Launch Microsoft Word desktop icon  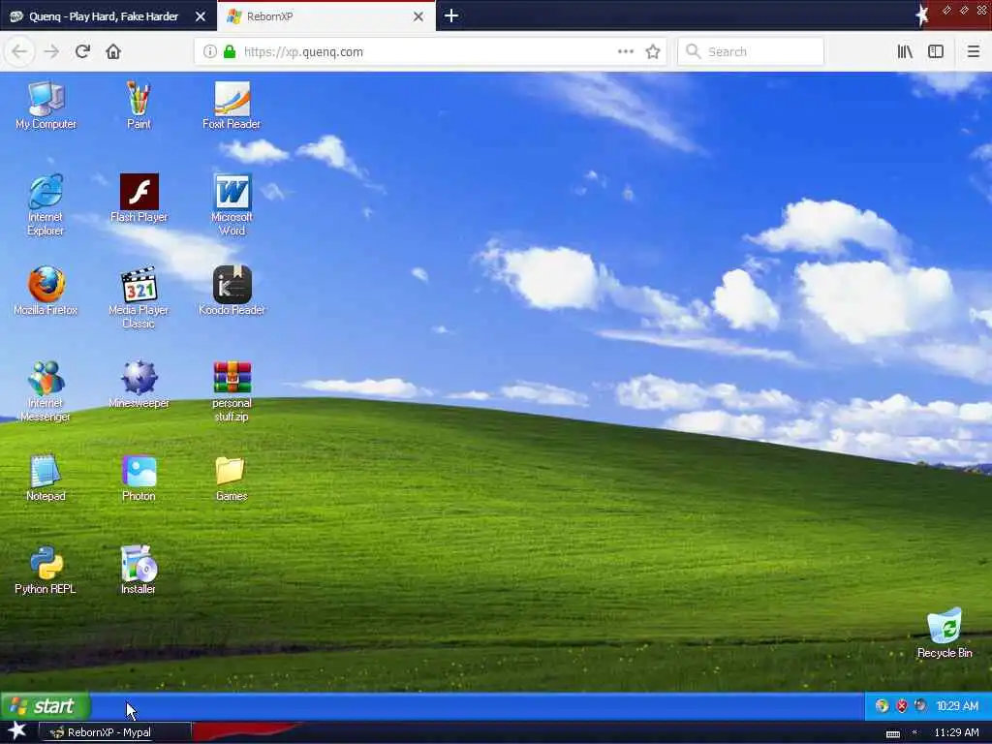click(x=232, y=205)
